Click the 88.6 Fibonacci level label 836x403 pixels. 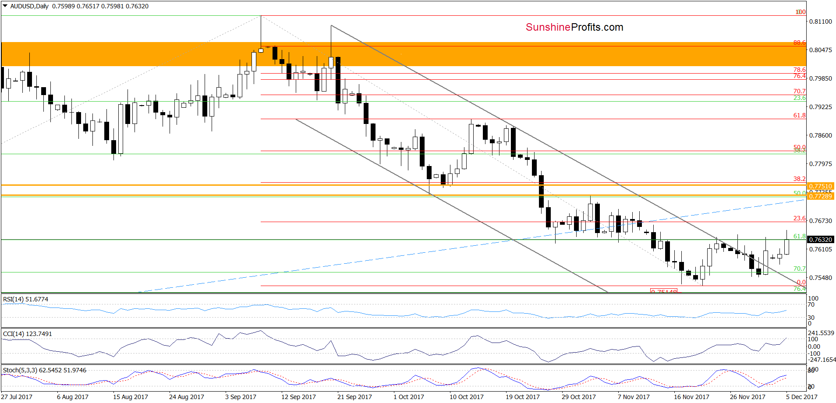[x=799, y=42]
